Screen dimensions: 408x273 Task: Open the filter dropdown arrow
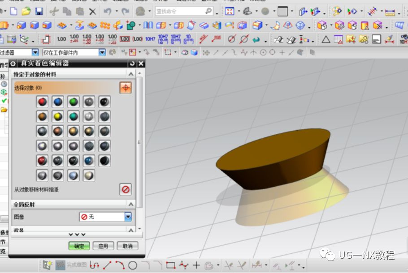[35, 52]
